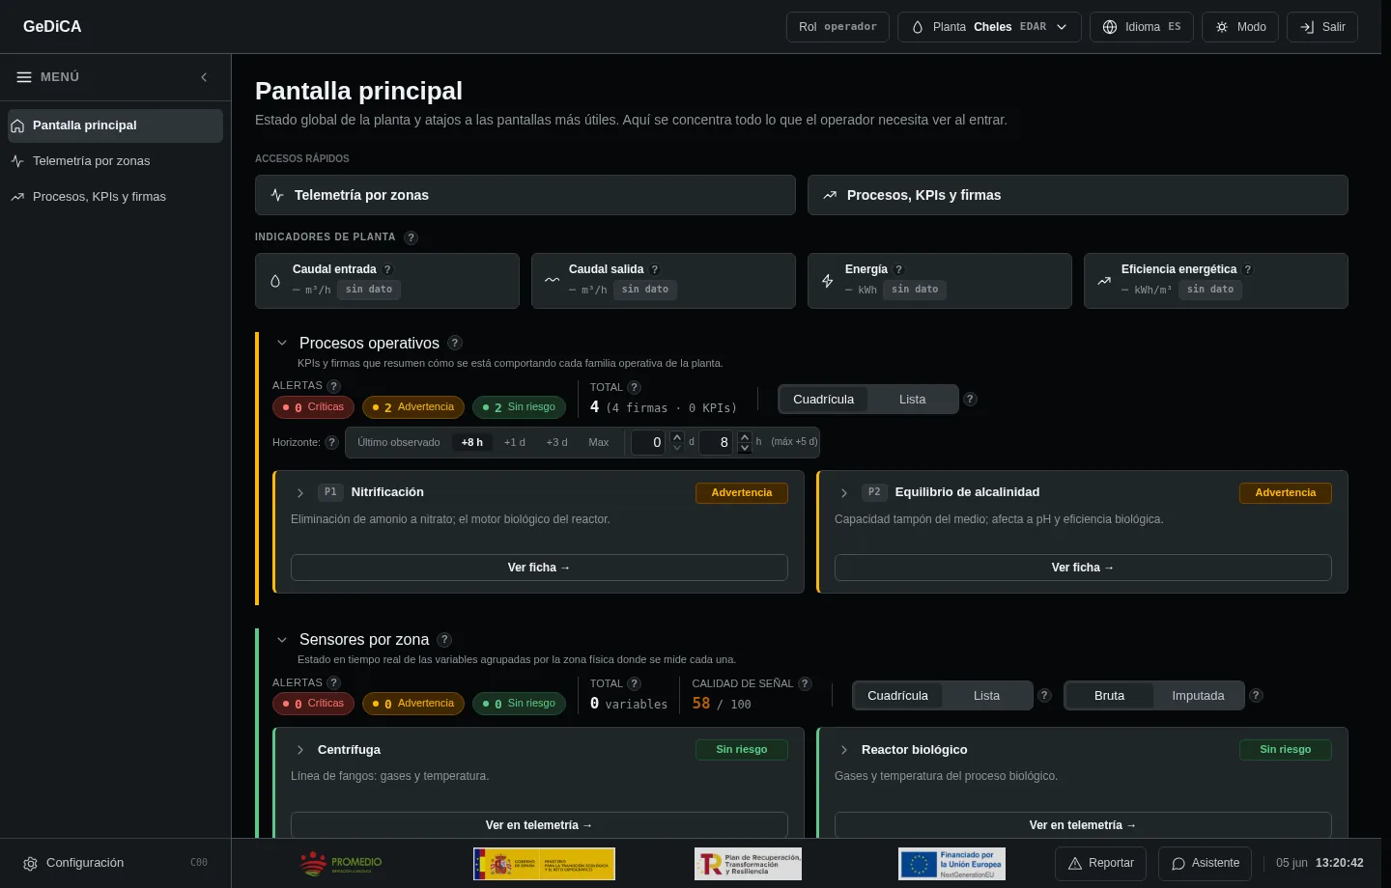
Task: Expand the P2 Equilibrio de alcalinidad card
Action: tap(844, 493)
